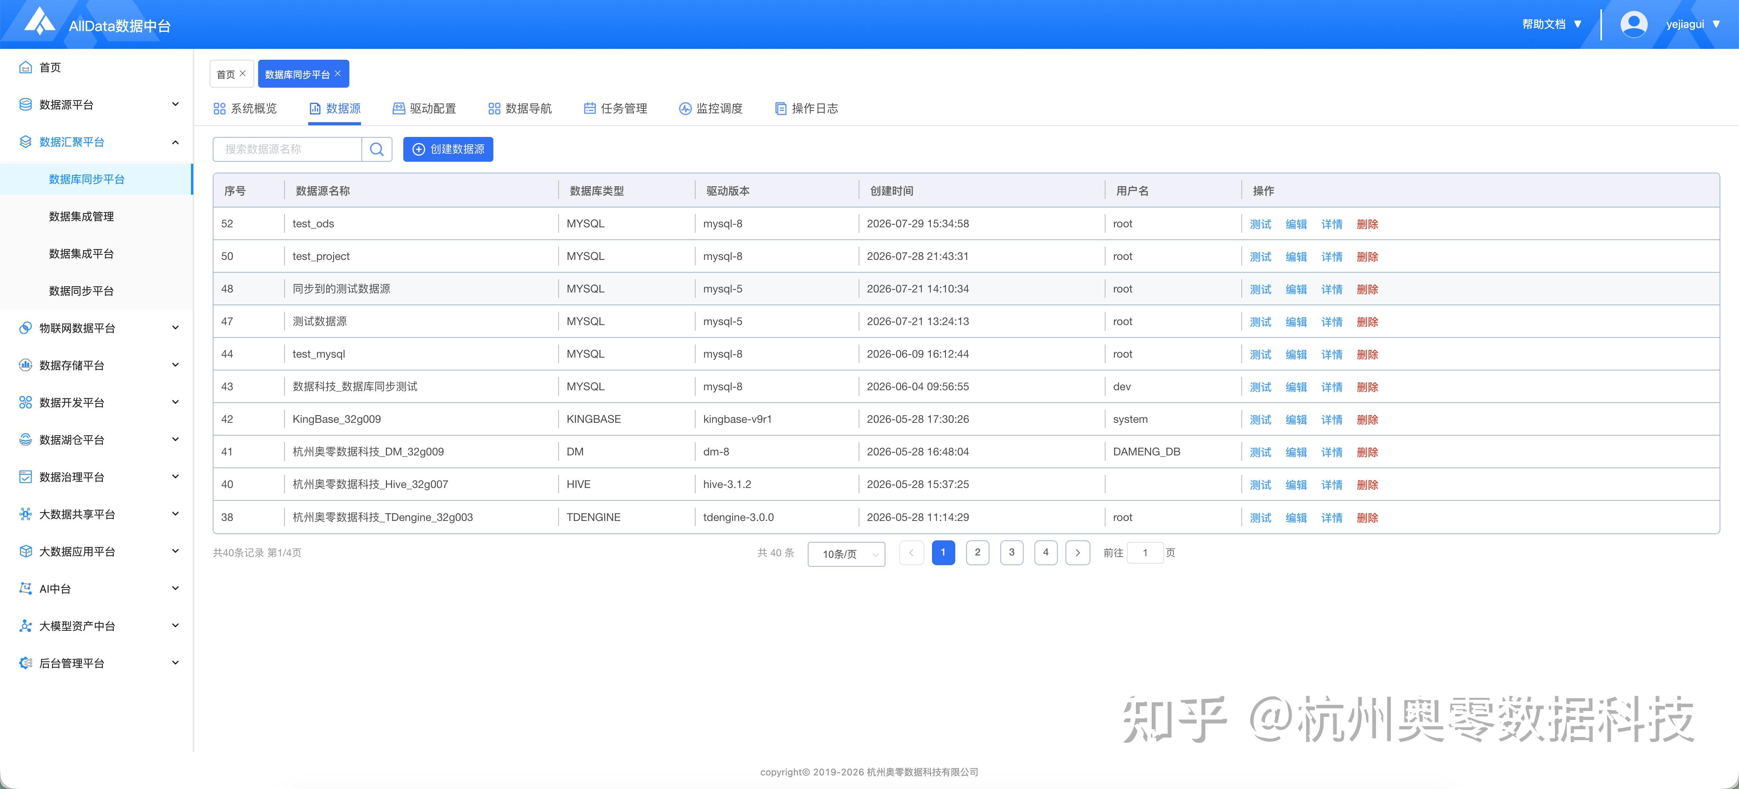
Task: Click the 监控调度 pulse icon
Action: click(x=685, y=109)
